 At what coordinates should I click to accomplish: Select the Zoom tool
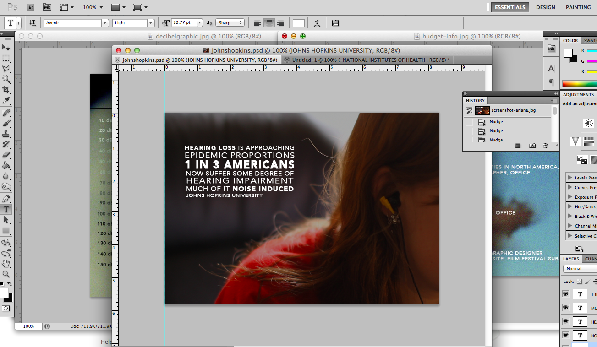pos(6,274)
